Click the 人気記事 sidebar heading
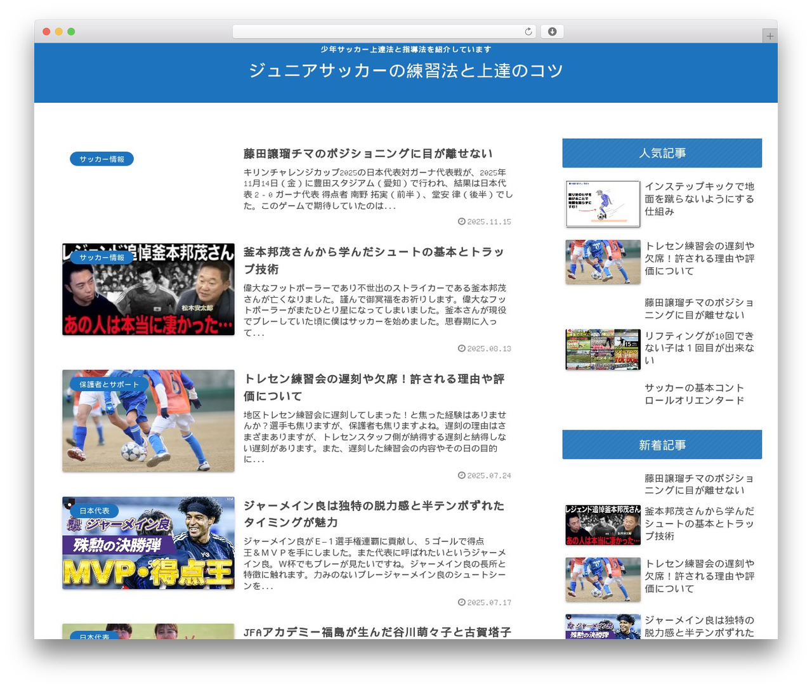The image size is (812, 688). pyautogui.click(x=662, y=153)
